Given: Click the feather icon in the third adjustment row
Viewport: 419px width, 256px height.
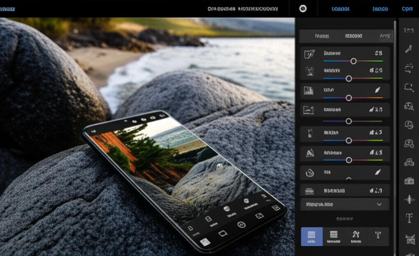Looking at the screenshot, I should 377,90.
